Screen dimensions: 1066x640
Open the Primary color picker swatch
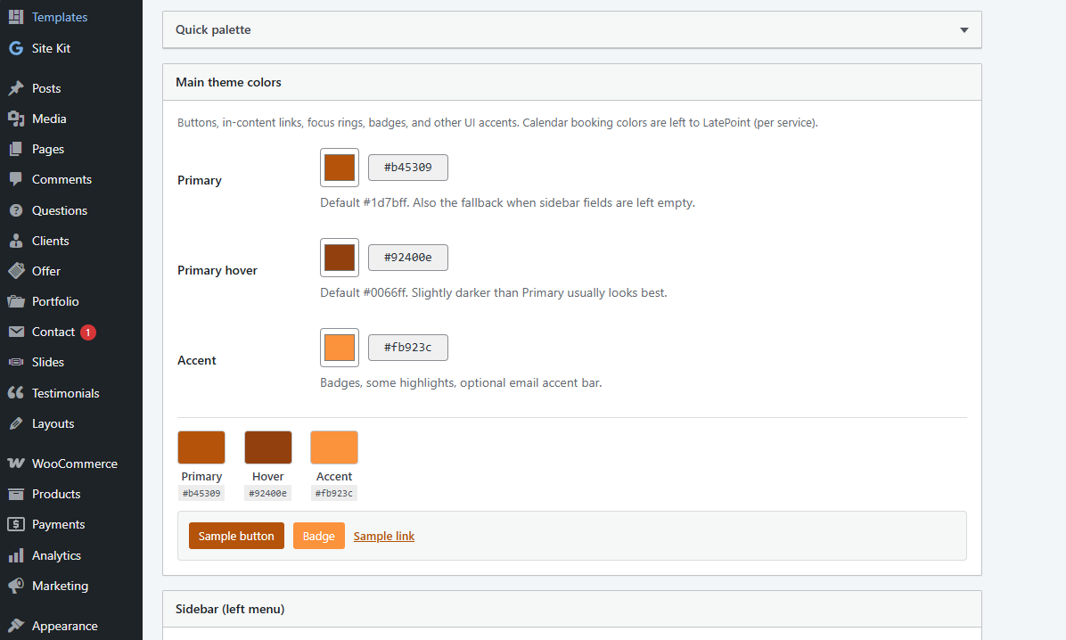pos(340,168)
